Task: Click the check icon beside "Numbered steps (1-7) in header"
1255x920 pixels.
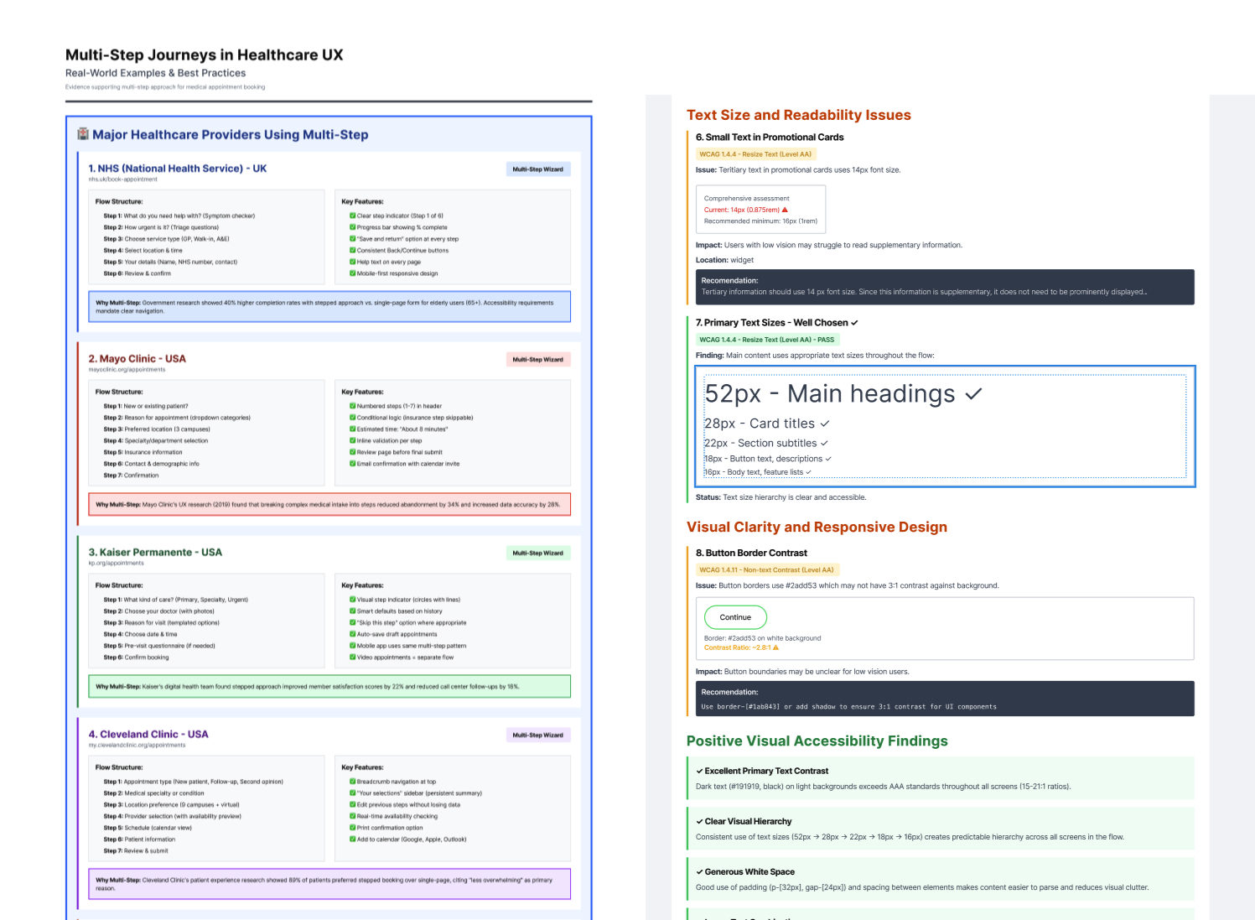Action: 353,406
